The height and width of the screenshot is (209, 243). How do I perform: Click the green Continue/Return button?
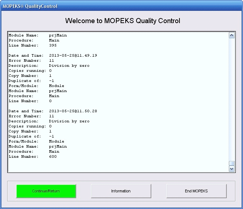46,191
